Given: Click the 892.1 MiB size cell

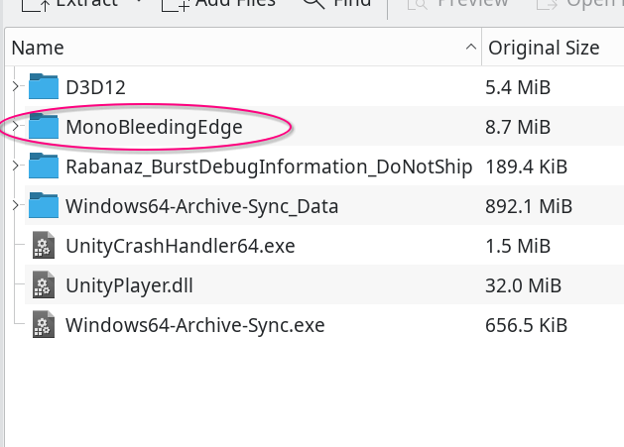Looking at the screenshot, I should click(x=529, y=206).
